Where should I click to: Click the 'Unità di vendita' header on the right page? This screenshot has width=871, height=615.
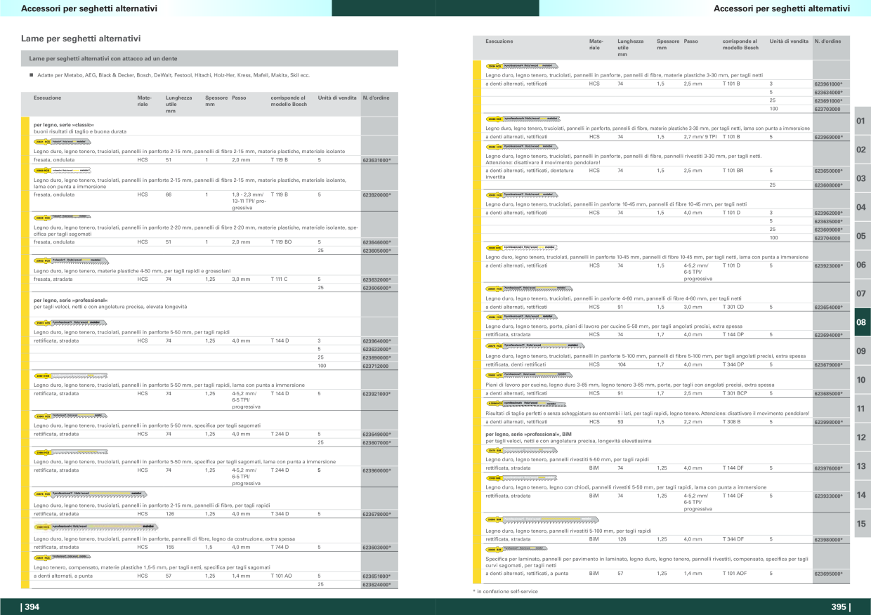[789, 41]
